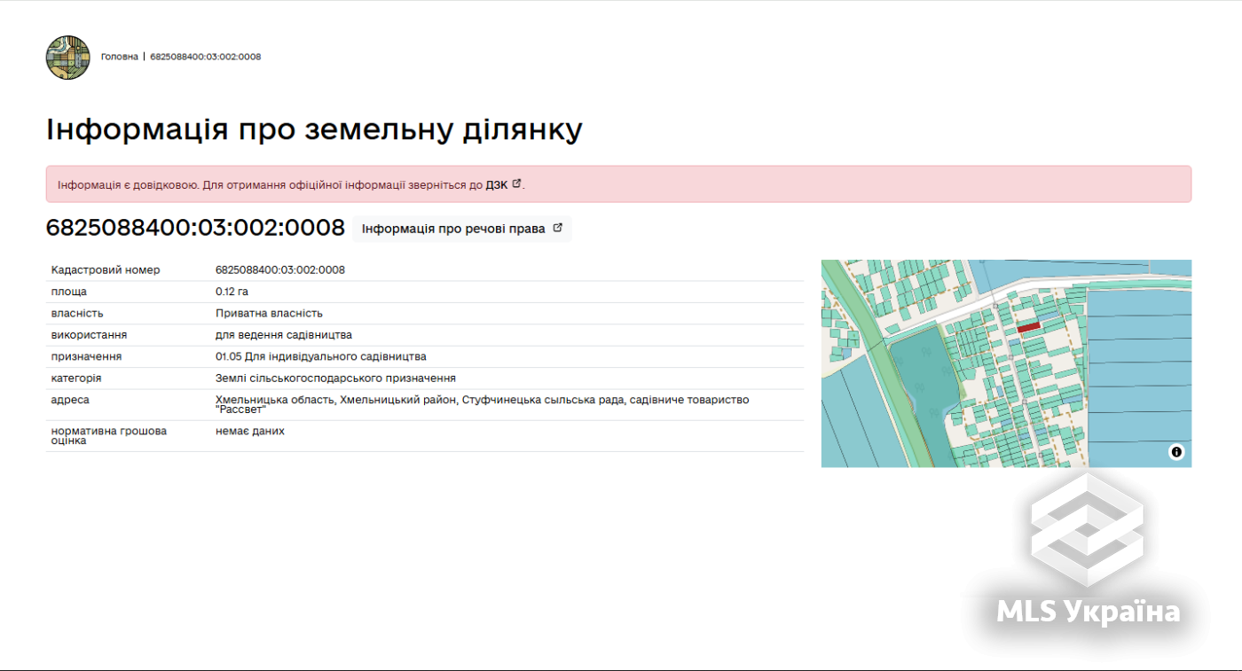Click breadcrumb cadastral number 6825088400:03:002:0008
Image resolution: width=1242 pixels, height=671 pixels.
coord(206,57)
